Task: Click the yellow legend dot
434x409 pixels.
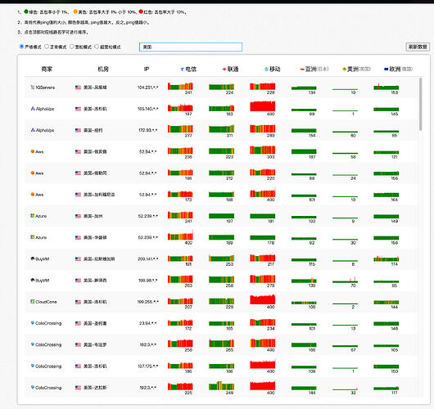Action: [75, 11]
